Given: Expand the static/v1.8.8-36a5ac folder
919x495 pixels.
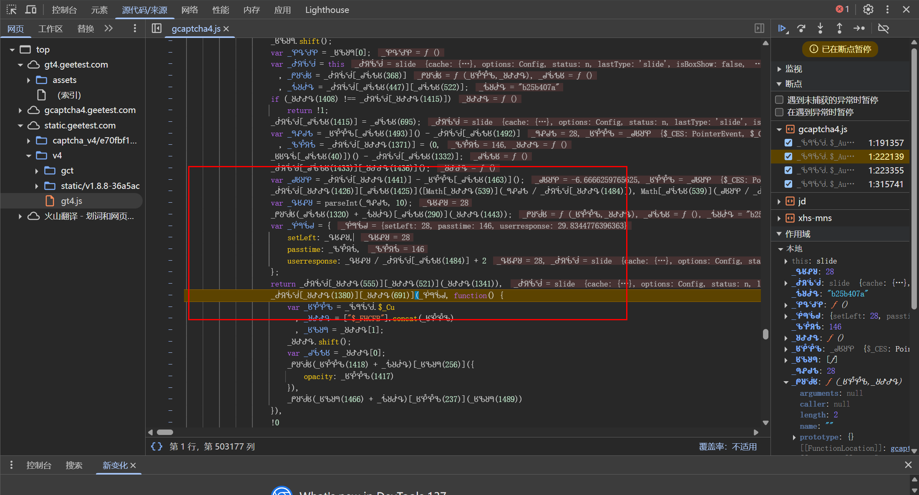Looking at the screenshot, I should [37, 186].
